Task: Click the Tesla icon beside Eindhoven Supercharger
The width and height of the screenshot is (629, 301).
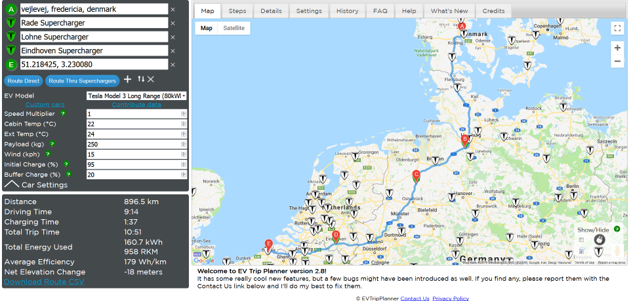Action: (11, 51)
